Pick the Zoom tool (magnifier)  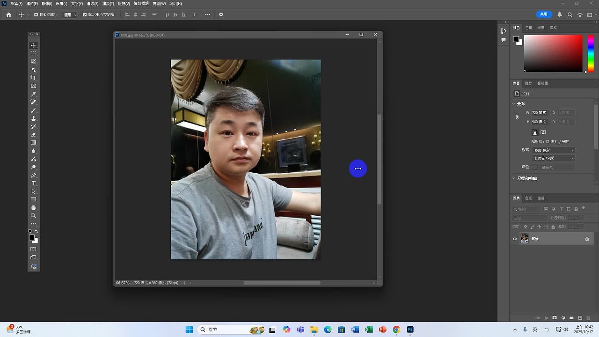coord(33,216)
